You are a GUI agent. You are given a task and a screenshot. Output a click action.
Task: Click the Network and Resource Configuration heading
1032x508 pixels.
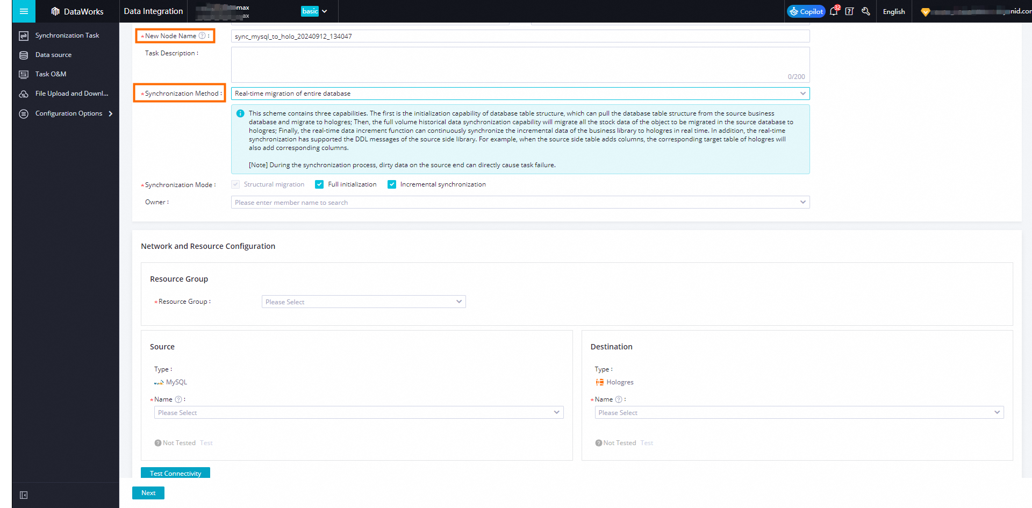coord(208,246)
